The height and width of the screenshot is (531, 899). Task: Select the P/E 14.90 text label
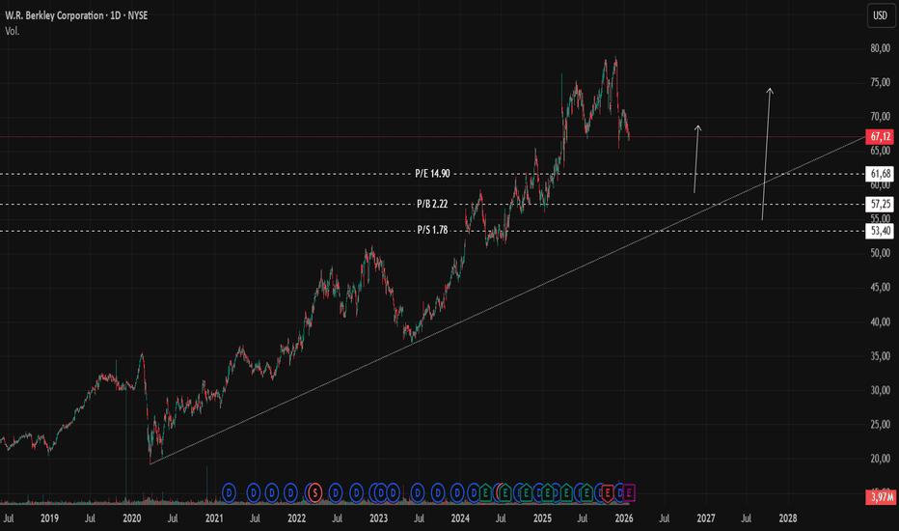(x=432, y=174)
